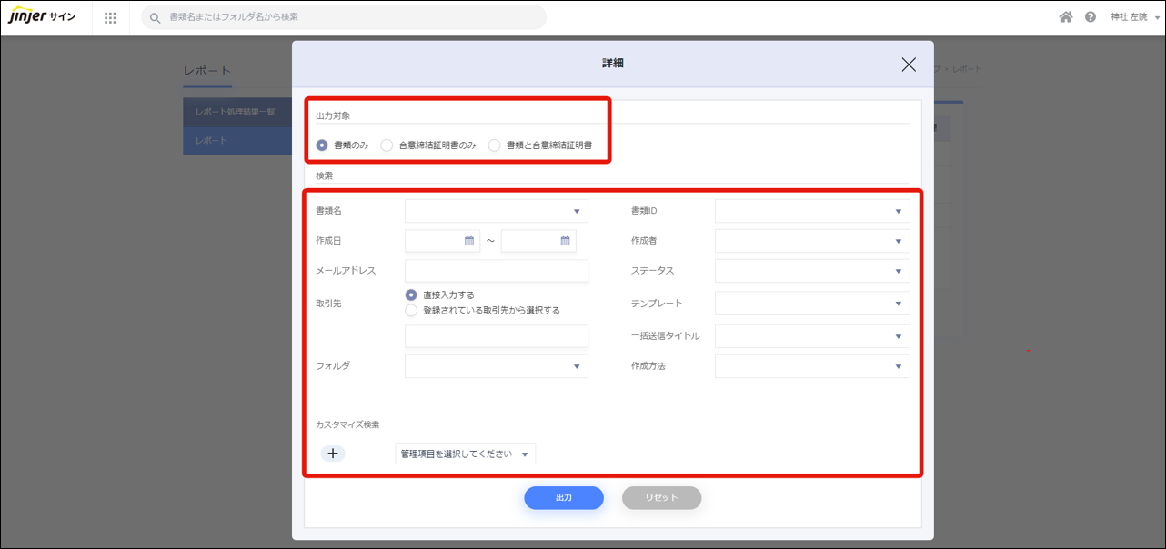Open the 作成日 start date calendar icon
This screenshot has height=549, width=1166.
tap(469, 241)
